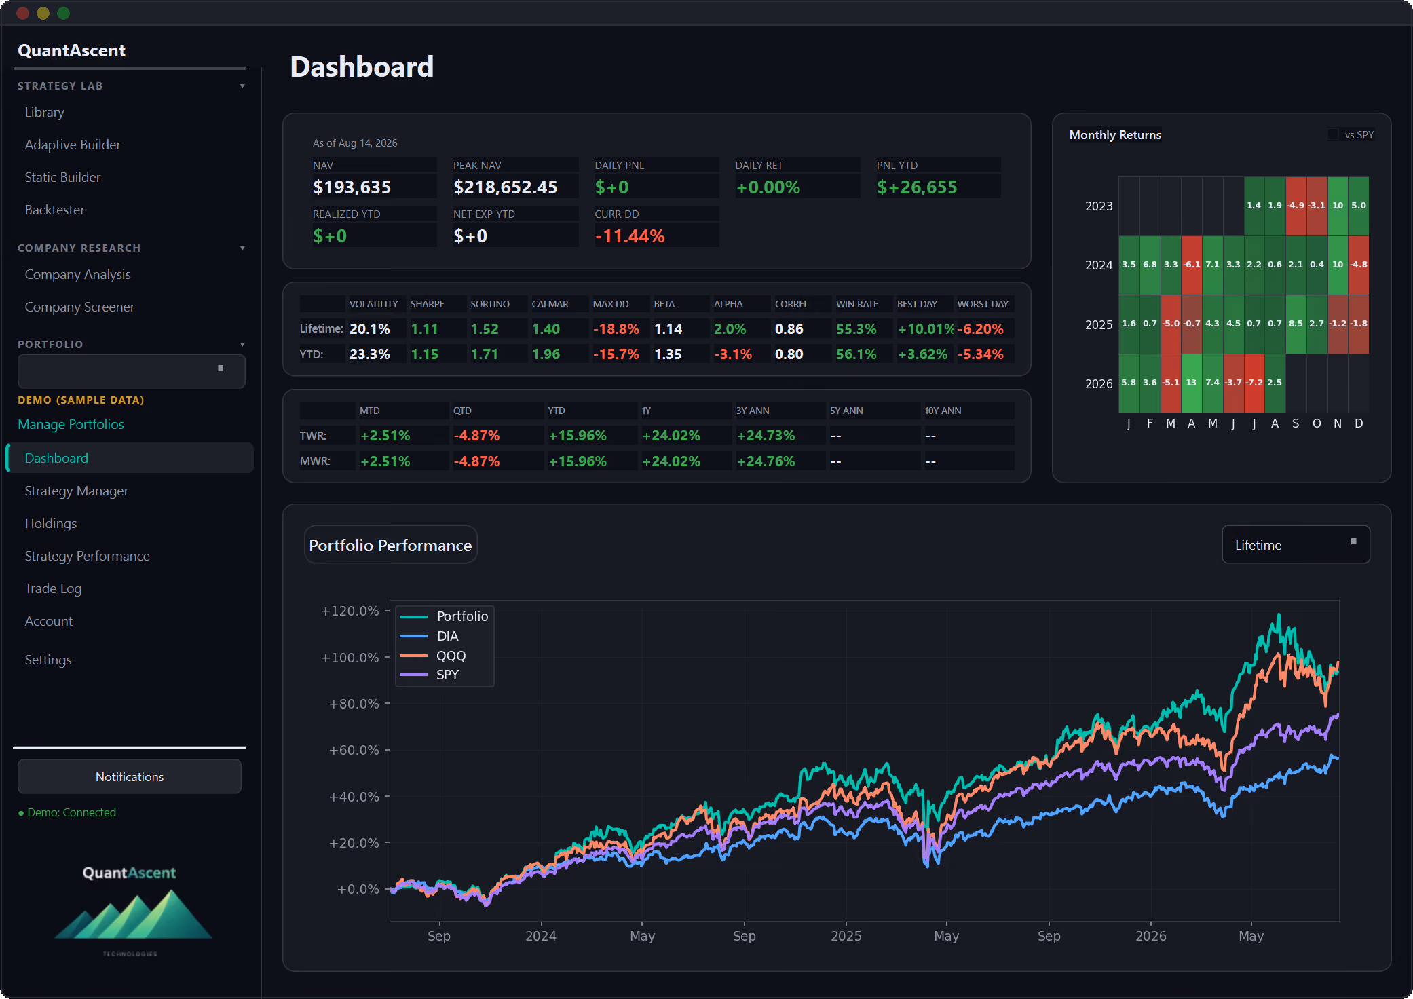Open Company Screener

click(x=79, y=307)
